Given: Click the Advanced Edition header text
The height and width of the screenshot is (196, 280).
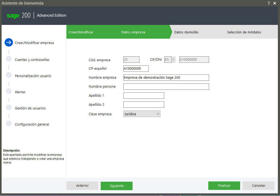Looking at the screenshot, I should [x=52, y=15].
